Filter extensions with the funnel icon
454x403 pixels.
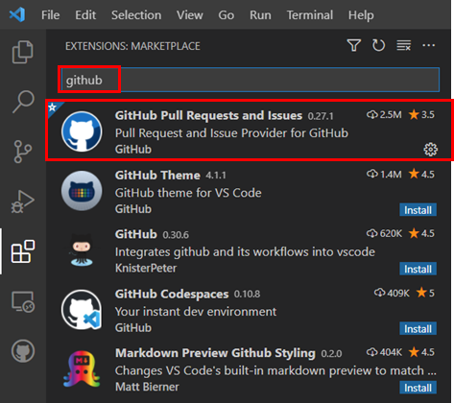click(354, 45)
